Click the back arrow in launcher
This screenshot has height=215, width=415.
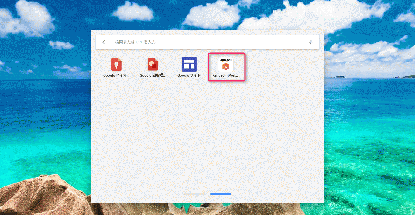pyautogui.click(x=104, y=42)
